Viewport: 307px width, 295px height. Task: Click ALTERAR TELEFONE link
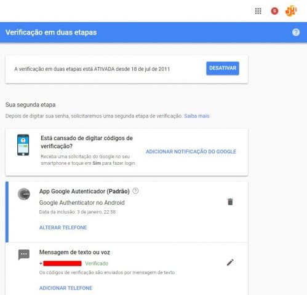coord(63,227)
